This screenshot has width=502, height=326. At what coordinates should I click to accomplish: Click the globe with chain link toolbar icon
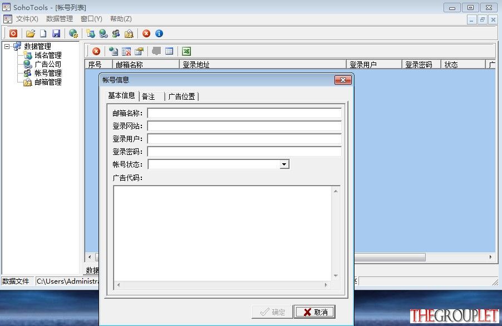pyautogui.click(x=104, y=33)
